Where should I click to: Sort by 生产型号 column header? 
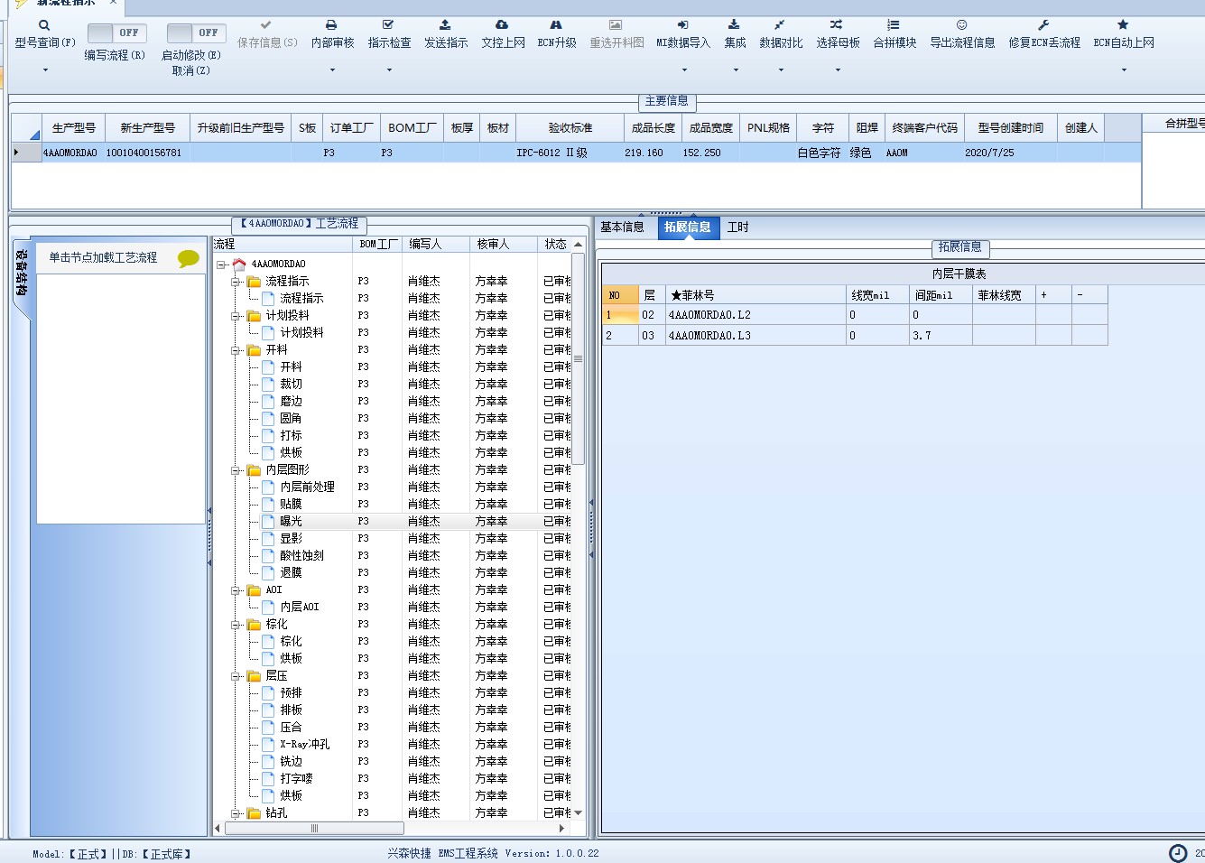(74, 128)
